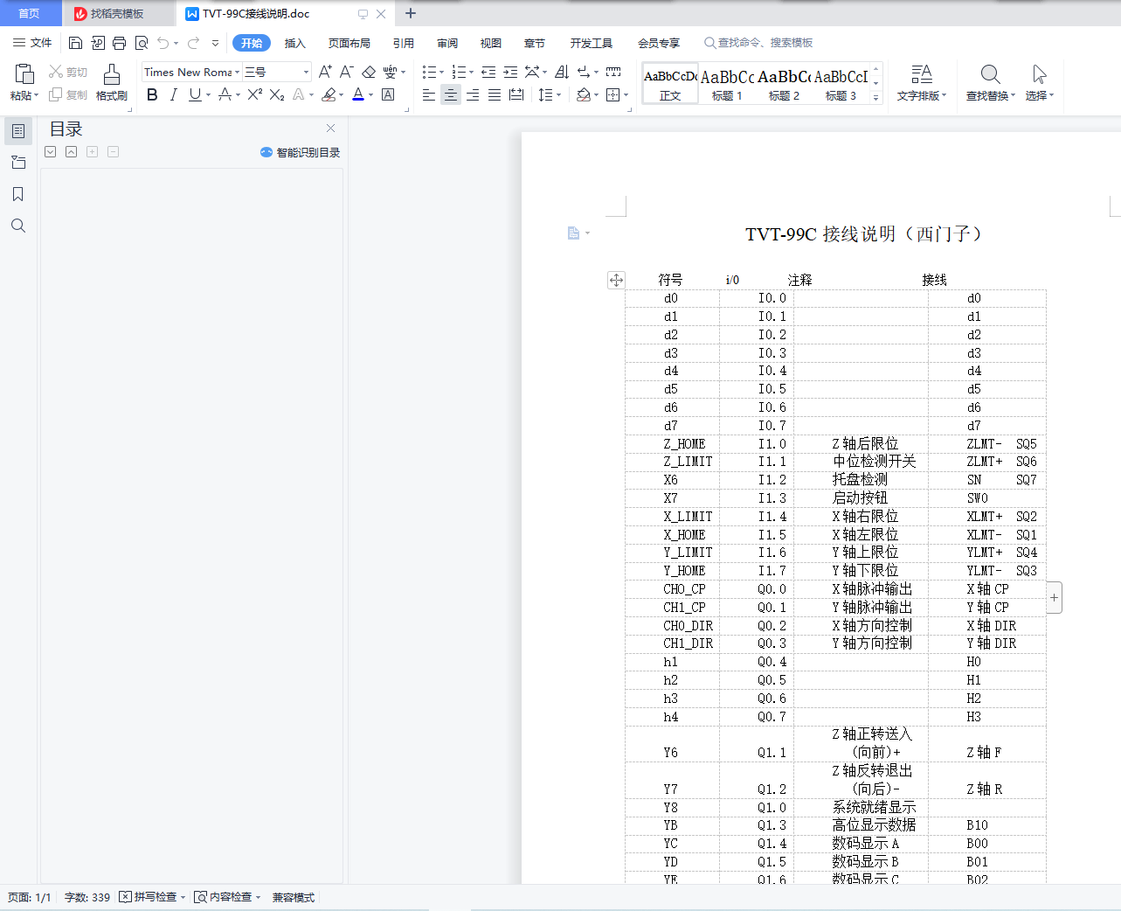Click the Undo arrow icon
This screenshot has height=911, width=1121.
click(x=163, y=43)
